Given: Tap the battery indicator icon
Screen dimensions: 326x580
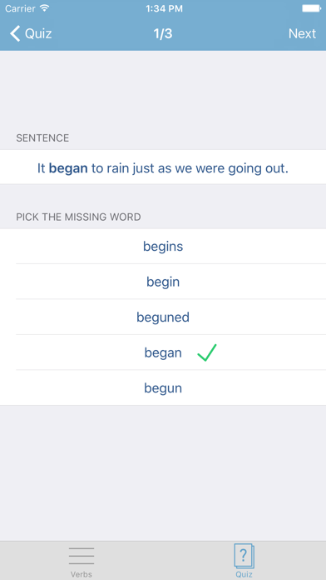Looking at the screenshot, I should click(311, 8).
